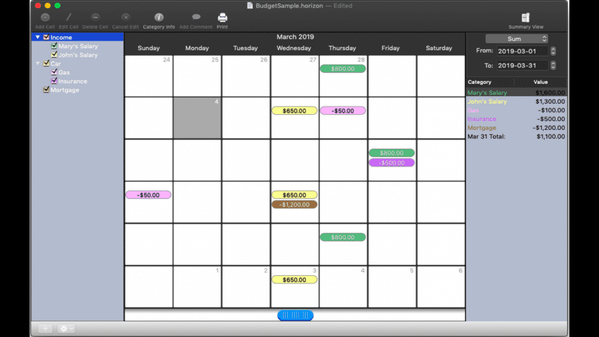Select the Mary's Salary summary row
This screenshot has height=337, width=599.
point(516,93)
